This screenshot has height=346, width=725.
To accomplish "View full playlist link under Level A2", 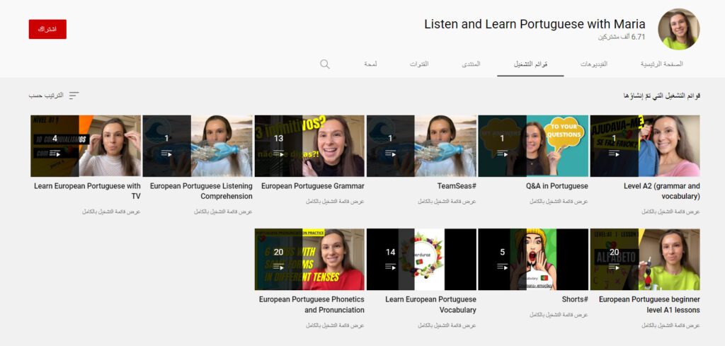I will (x=670, y=212).
